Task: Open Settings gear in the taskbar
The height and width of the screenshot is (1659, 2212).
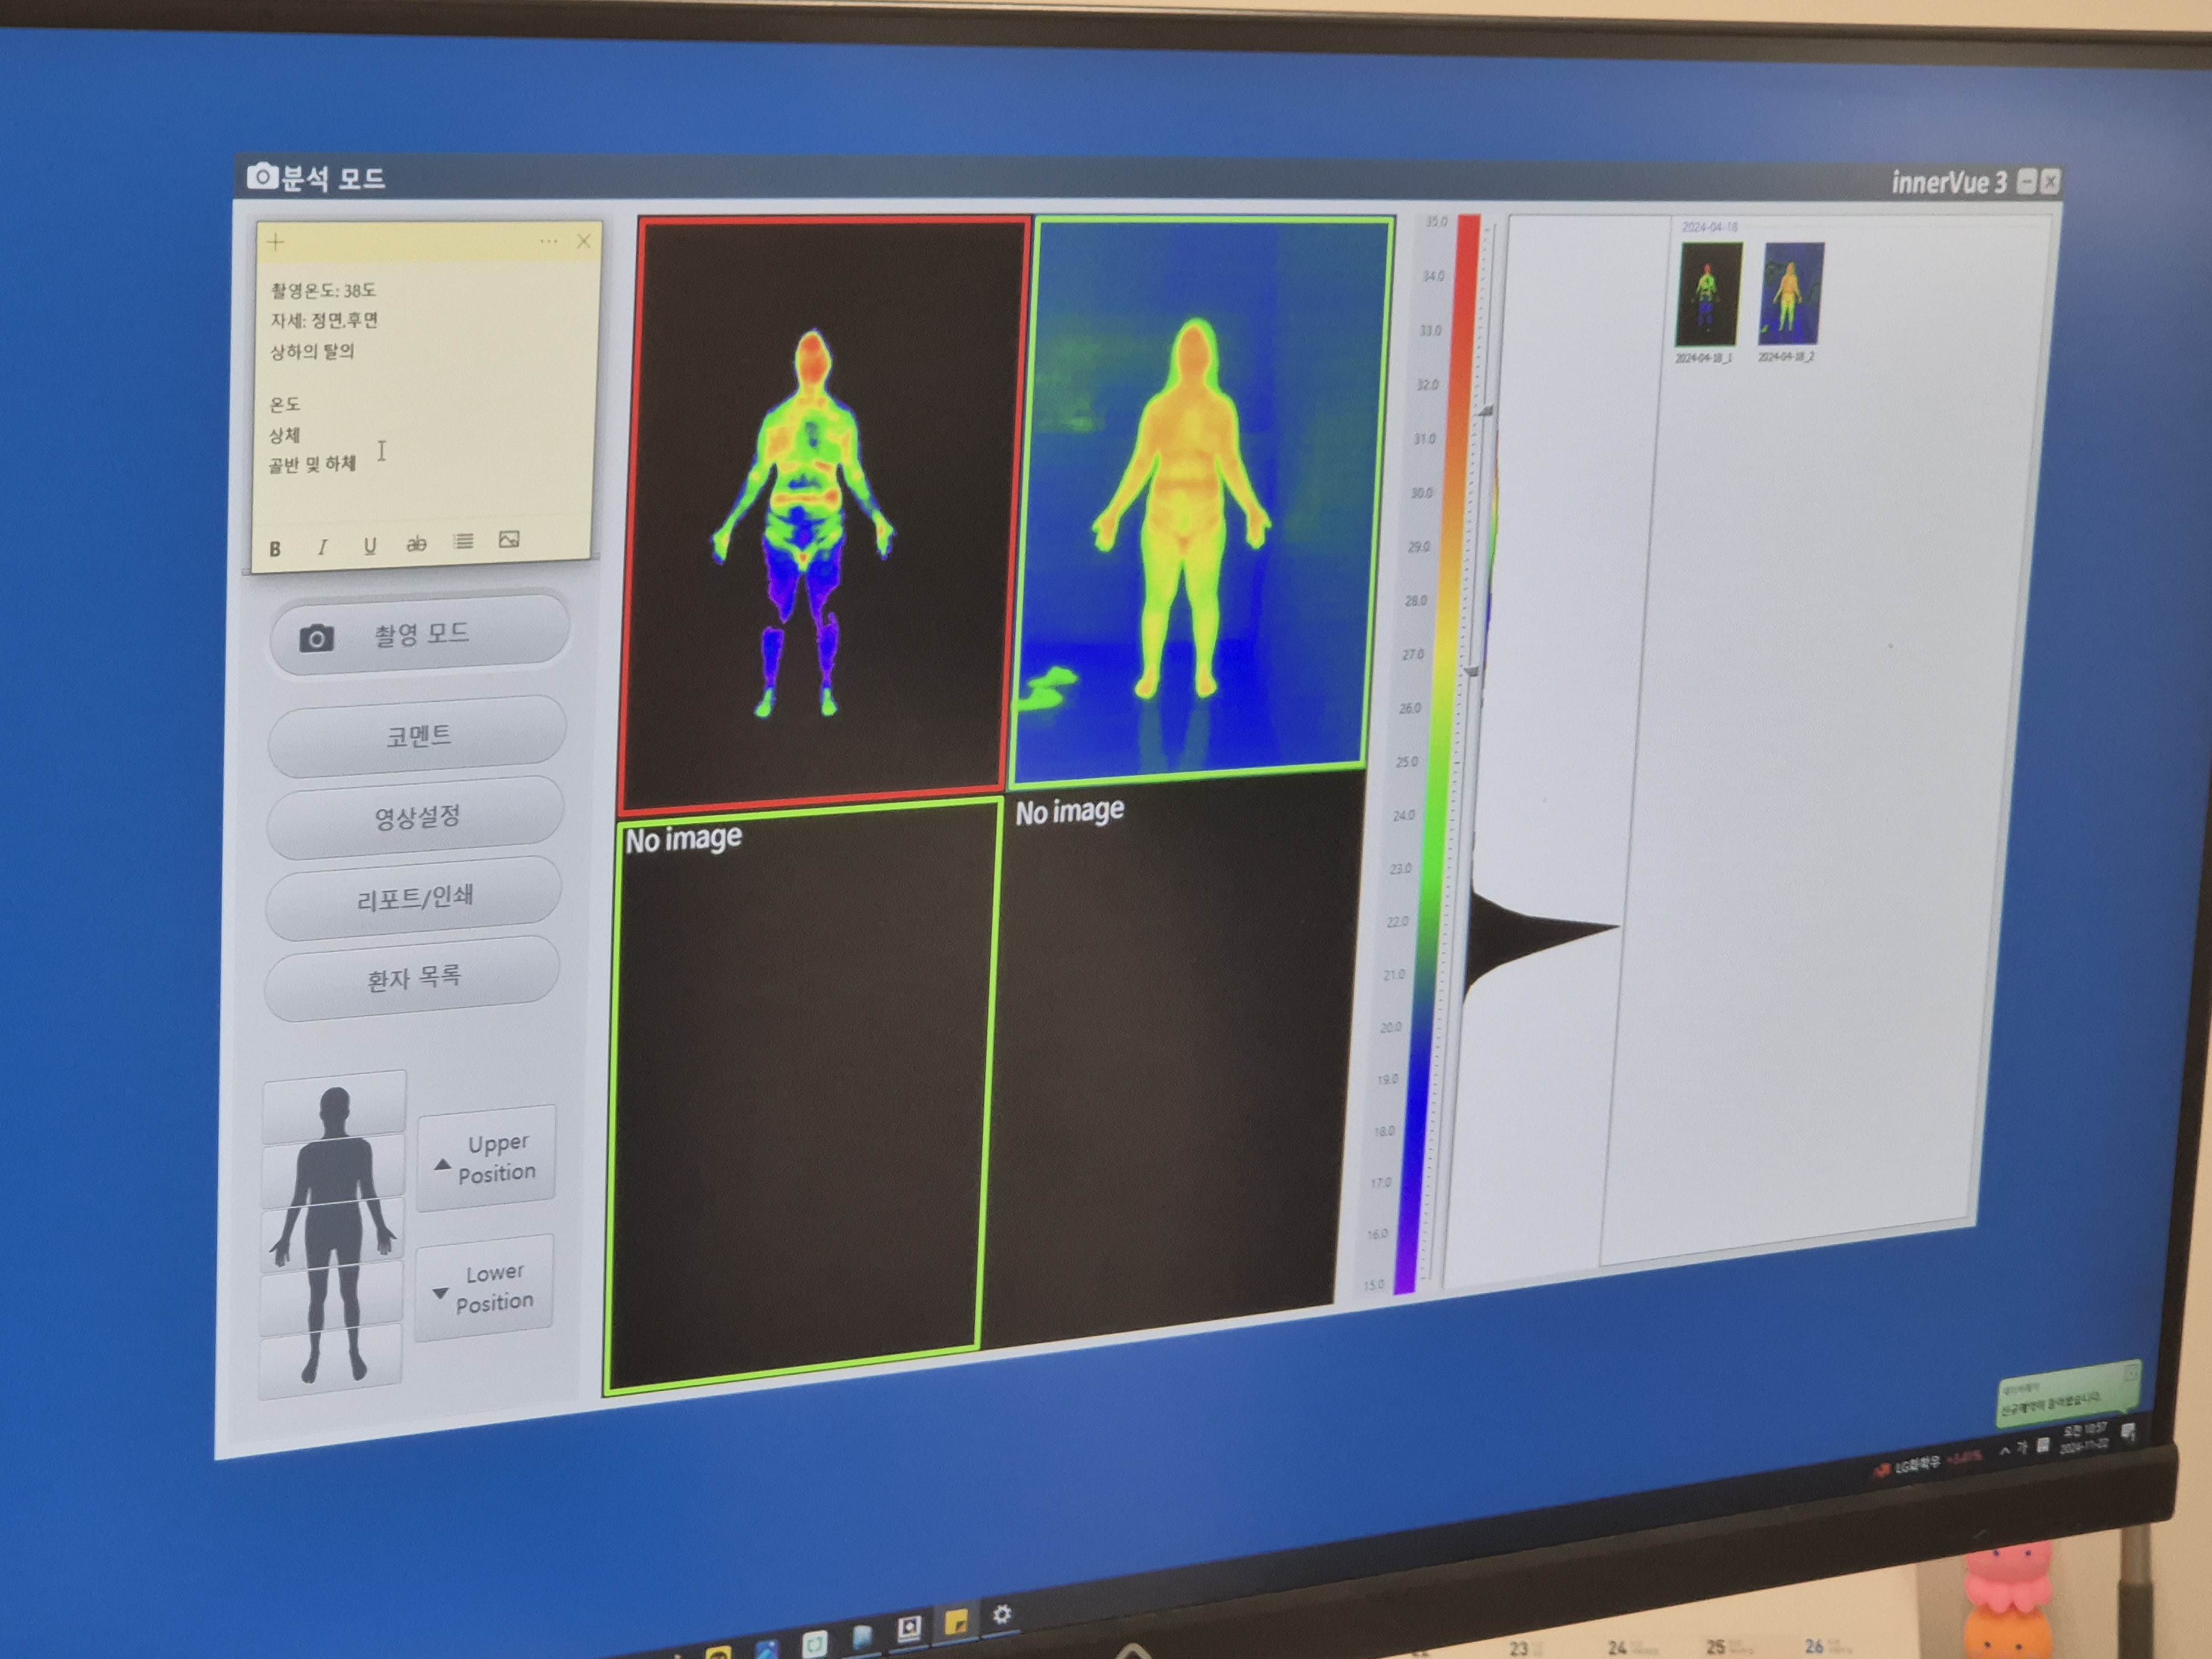Action: click(x=1002, y=1613)
